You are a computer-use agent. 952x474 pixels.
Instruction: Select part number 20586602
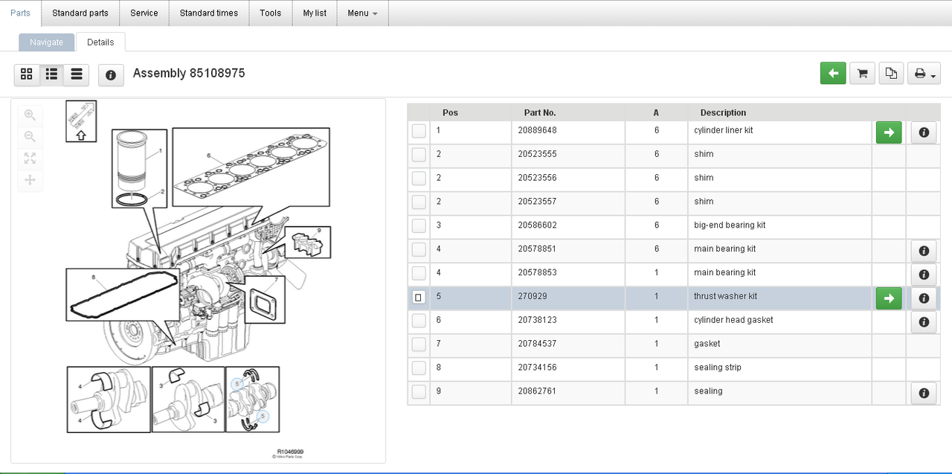pyautogui.click(x=538, y=225)
